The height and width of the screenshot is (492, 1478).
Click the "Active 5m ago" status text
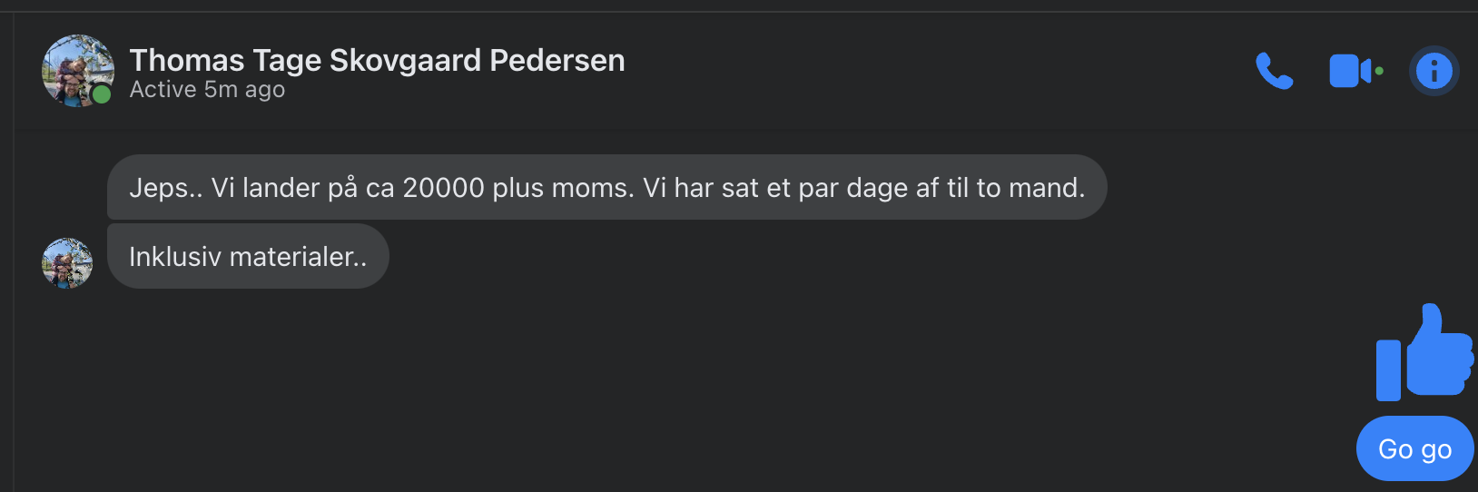[207, 90]
